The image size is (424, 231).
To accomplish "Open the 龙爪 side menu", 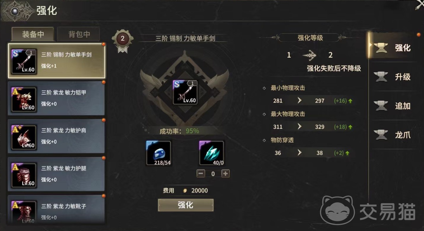I will pyautogui.click(x=393, y=135).
